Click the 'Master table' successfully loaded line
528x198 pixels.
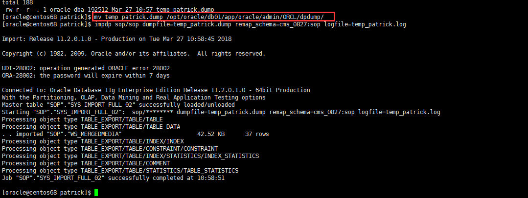coord(118,105)
